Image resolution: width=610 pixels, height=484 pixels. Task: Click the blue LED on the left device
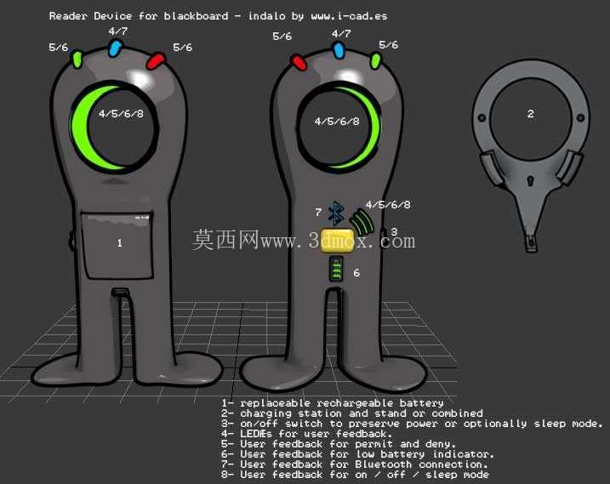pyautogui.click(x=115, y=48)
